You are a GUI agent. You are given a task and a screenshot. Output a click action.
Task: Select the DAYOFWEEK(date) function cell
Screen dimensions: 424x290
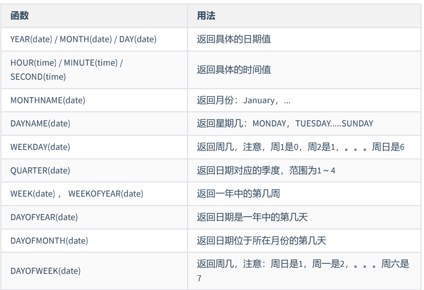46,271
